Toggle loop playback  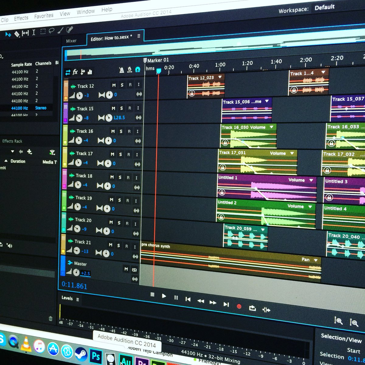click(252, 308)
